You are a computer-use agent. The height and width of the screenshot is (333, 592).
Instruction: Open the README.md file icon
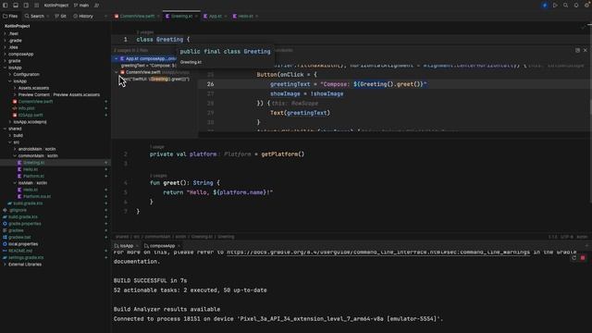tap(5, 251)
